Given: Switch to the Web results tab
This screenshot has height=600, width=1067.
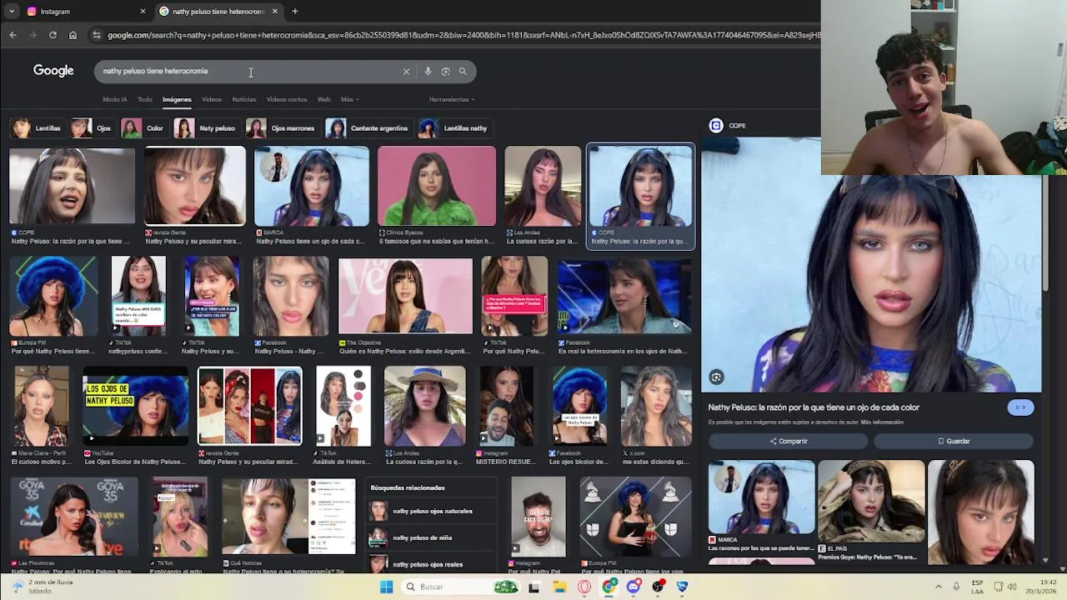Looking at the screenshot, I should 324,99.
